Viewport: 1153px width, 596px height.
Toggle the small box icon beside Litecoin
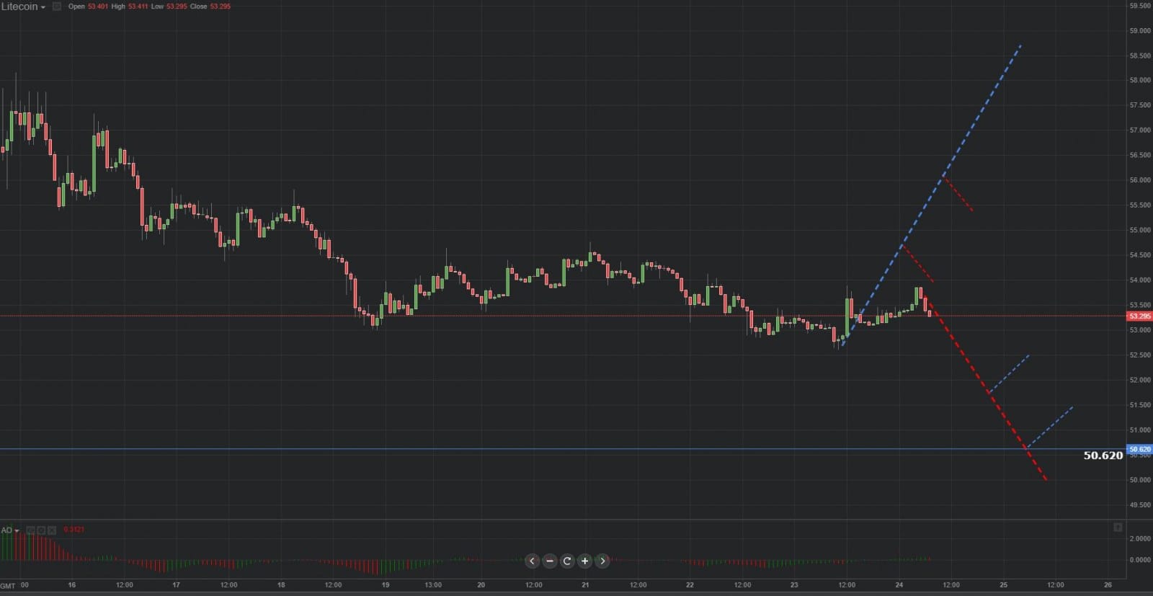[57, 6]
